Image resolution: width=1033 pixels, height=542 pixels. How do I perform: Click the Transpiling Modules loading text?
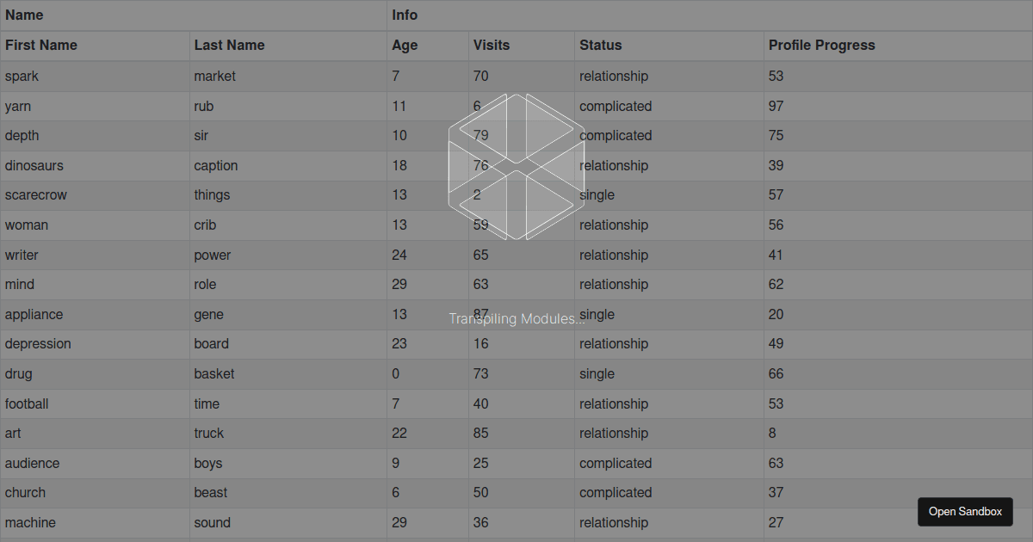point(516,319)
